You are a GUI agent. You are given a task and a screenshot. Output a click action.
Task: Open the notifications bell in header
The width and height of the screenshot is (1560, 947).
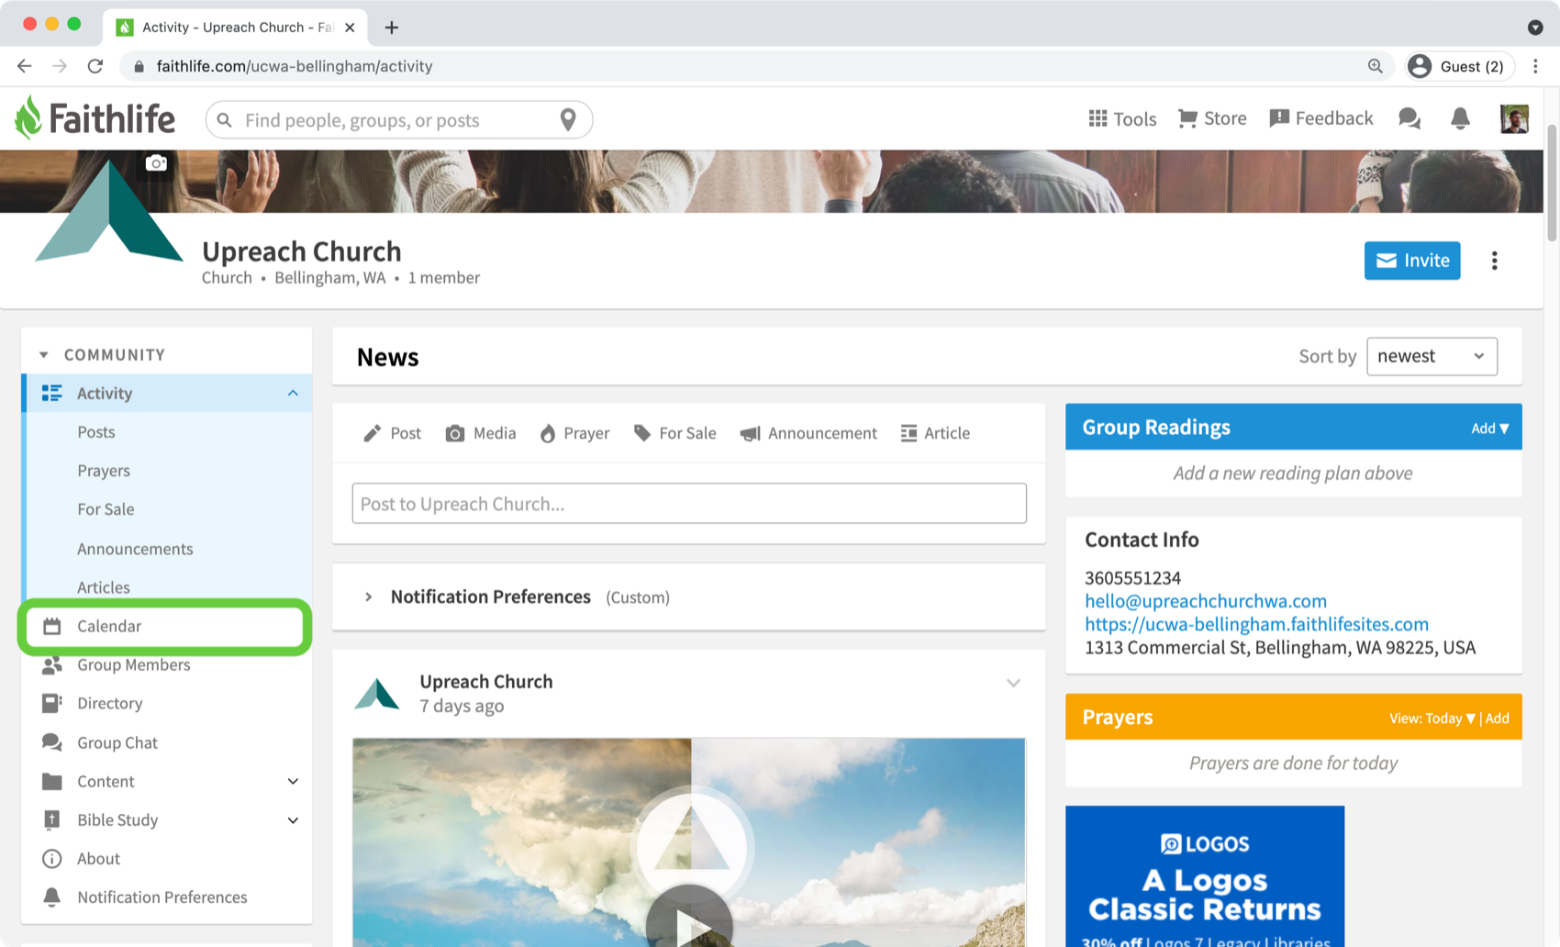pyautogui.click(x=1460, y=118)
